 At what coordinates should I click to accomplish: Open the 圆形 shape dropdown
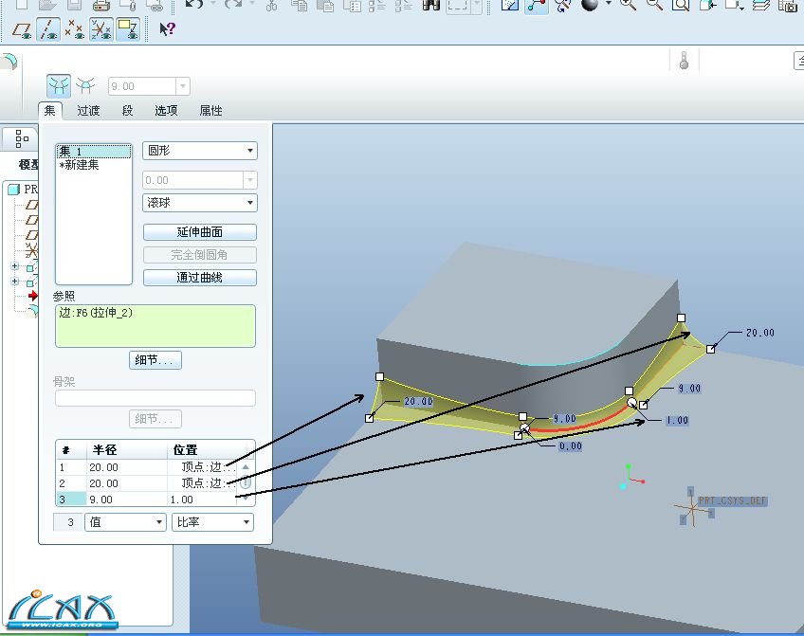coord(200,151)
